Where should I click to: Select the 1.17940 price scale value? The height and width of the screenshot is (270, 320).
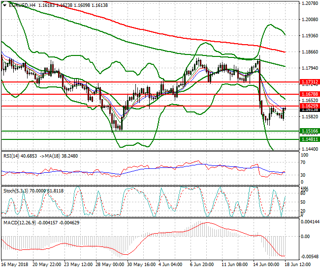(310, 68)
